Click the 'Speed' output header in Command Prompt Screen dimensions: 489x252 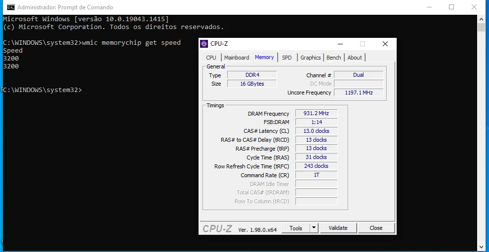(13, 50)
